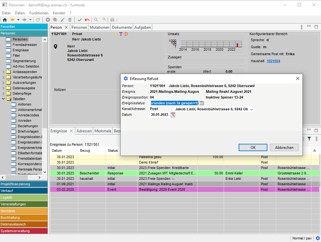Open the Kanal/Adresse address dropdown
Viewport: 321px width, 242px height.
pos(251,109)
